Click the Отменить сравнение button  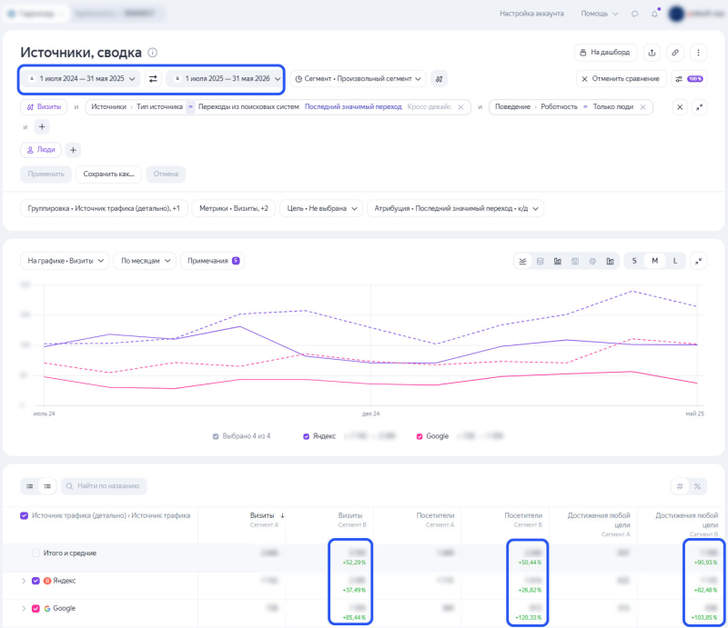[622, 79]
